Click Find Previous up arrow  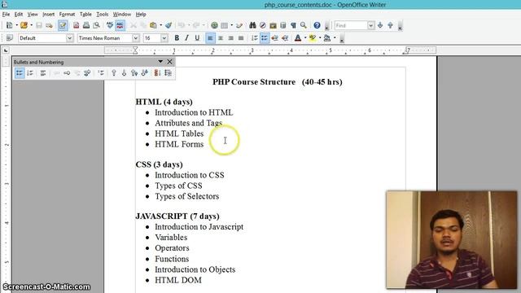[x=391, y=25]
